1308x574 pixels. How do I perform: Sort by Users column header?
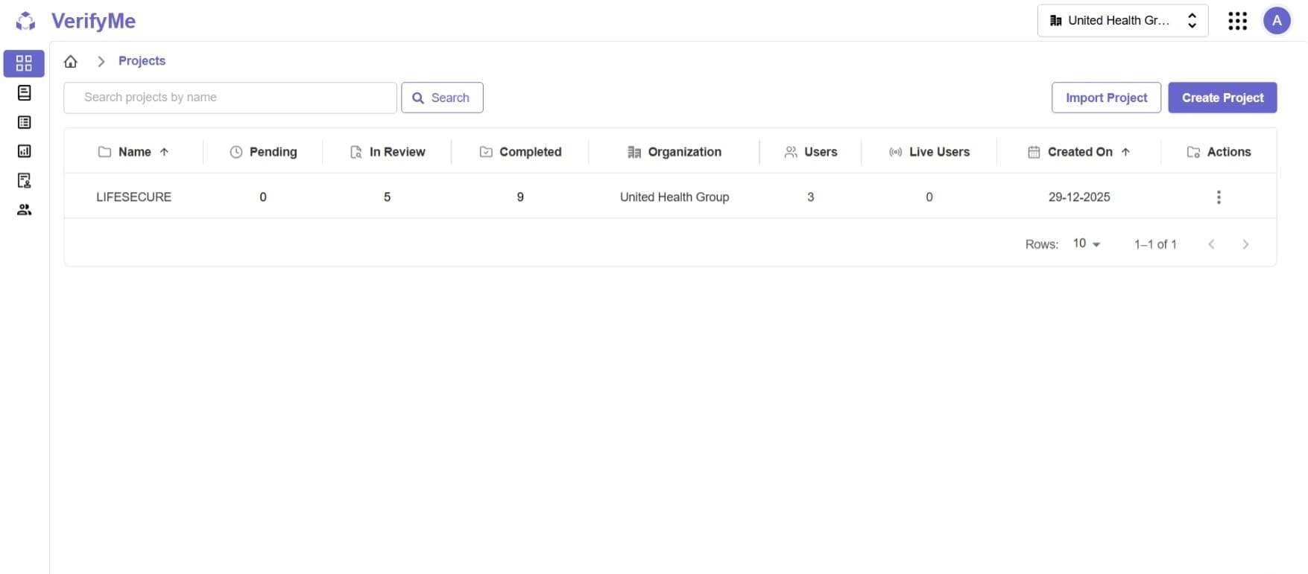(811, 152)
